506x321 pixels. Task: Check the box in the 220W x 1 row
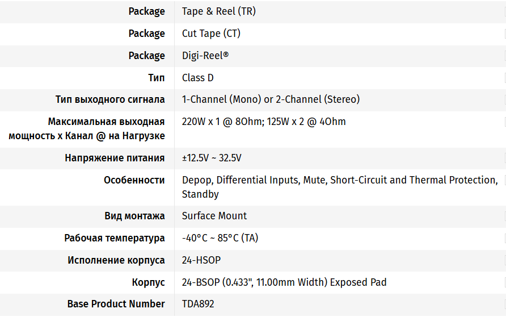(x=504, y=122)
